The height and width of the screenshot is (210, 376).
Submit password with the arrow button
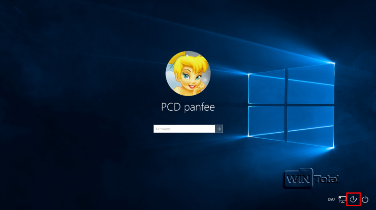(x=219, y=129)
